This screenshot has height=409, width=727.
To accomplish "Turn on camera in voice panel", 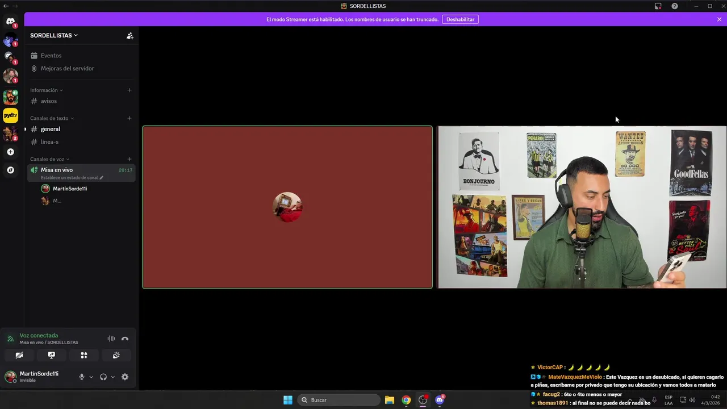I will click(19, 355).
